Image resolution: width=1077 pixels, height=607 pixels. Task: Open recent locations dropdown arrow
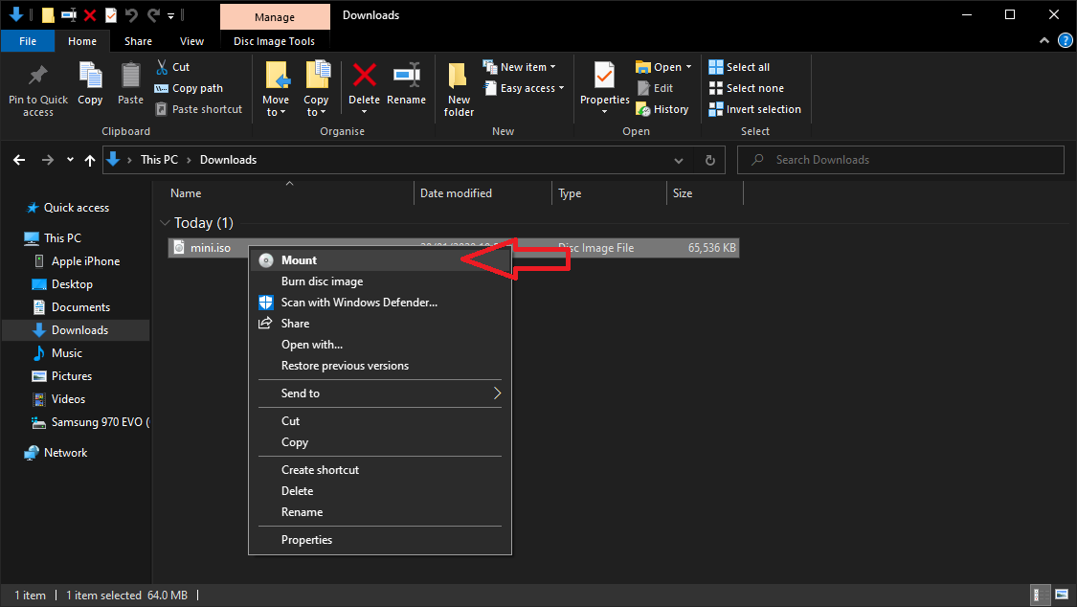(x=70, y=160)
